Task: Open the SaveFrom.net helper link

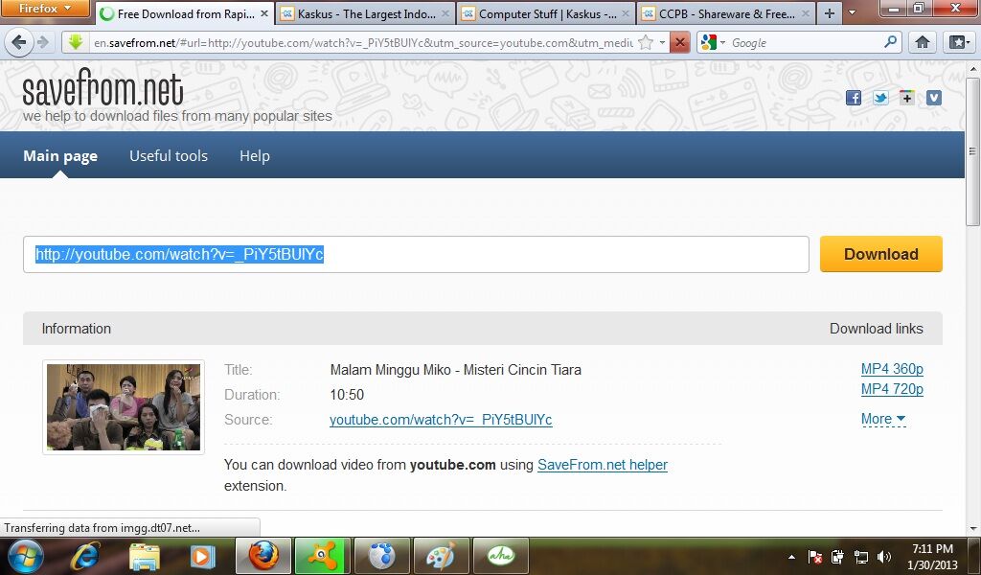Action: point(603,465)
